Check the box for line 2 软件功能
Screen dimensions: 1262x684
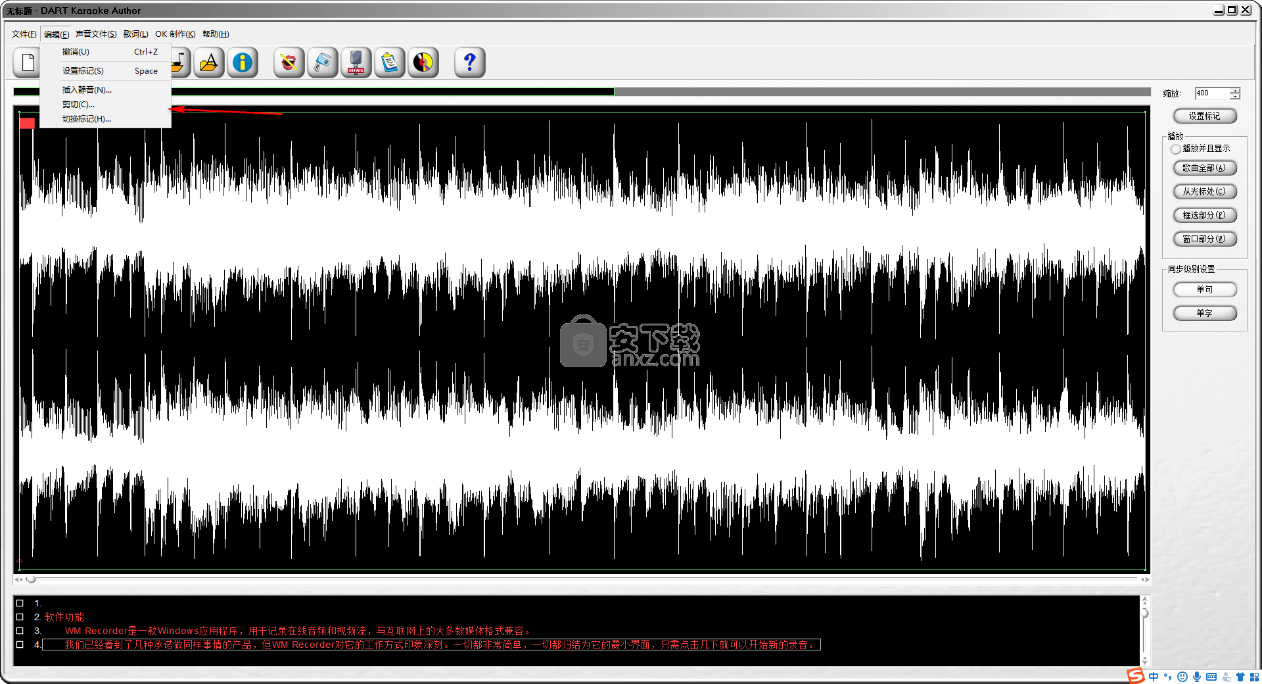pyautogui.click(x=20, y=617)
